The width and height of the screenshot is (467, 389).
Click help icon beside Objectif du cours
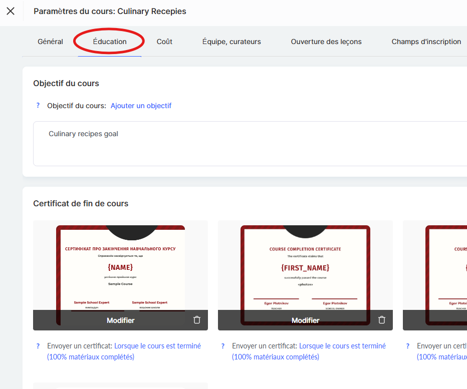pyautogui.click(x=38, y=106)
